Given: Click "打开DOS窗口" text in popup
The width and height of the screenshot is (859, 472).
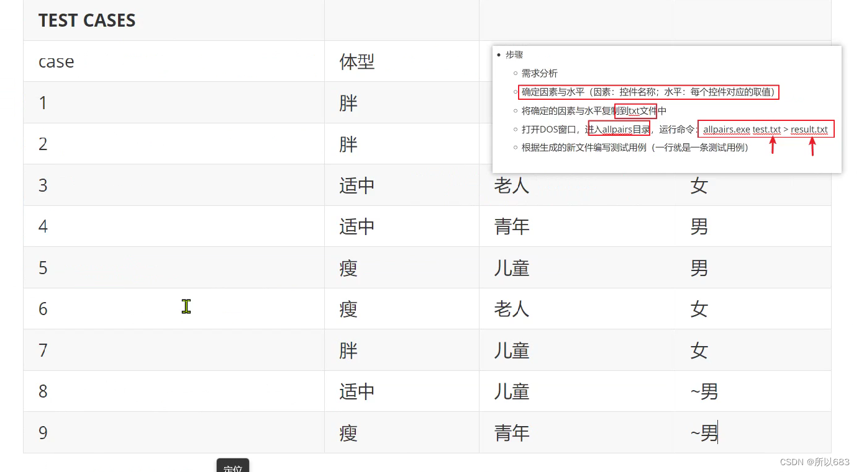Looking at the screenshot, I should pos(550,130).
